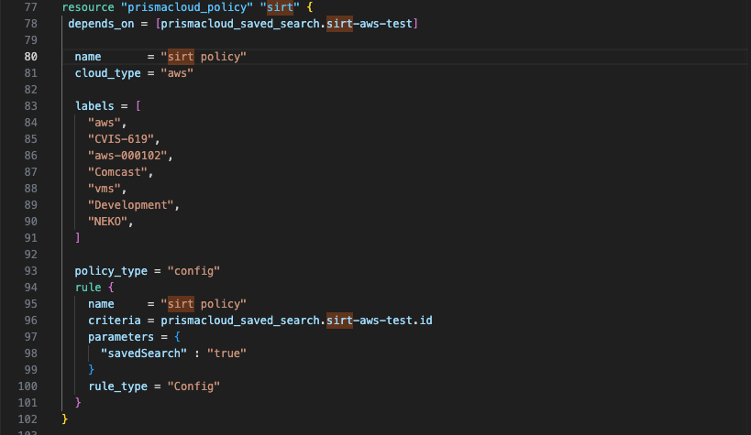
Task: Click the "savedSearch" key
Action: (144, 353)
